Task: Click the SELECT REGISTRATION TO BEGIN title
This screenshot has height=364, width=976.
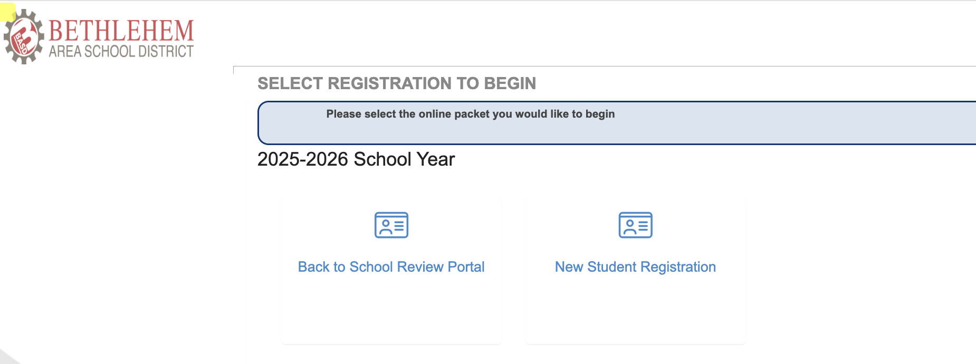Action: point(396,83)
